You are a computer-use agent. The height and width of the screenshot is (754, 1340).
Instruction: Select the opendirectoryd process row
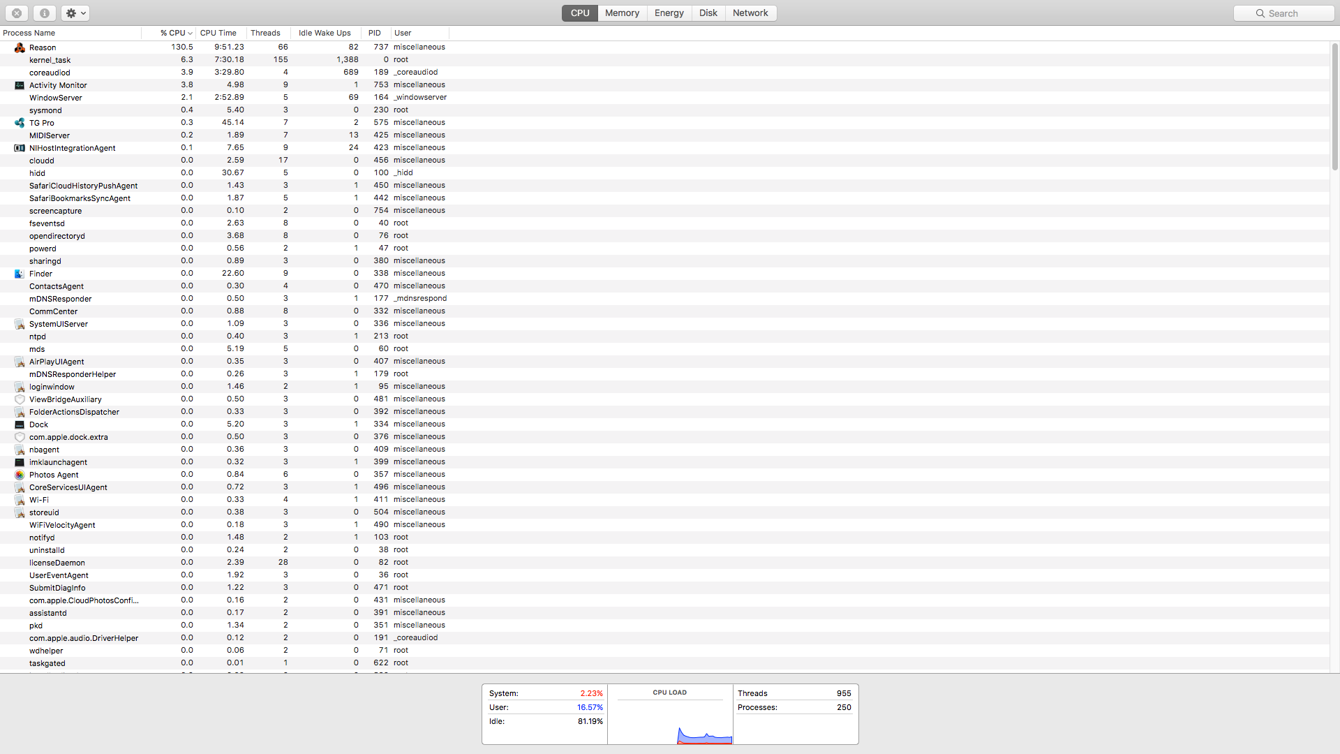664,236
